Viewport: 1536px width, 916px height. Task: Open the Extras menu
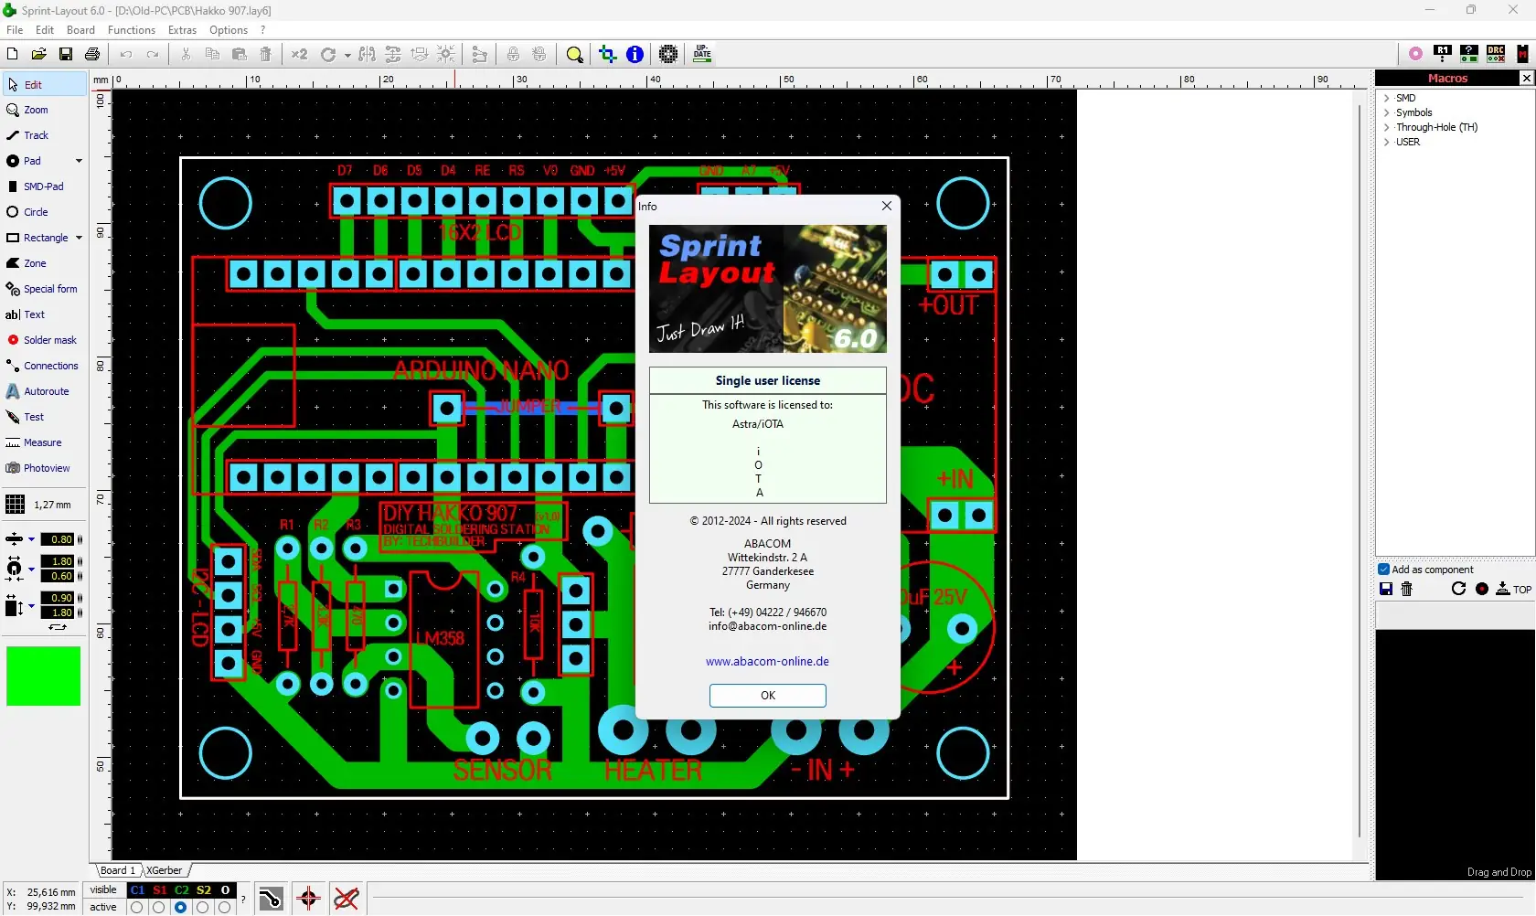(x=183, y=30)
